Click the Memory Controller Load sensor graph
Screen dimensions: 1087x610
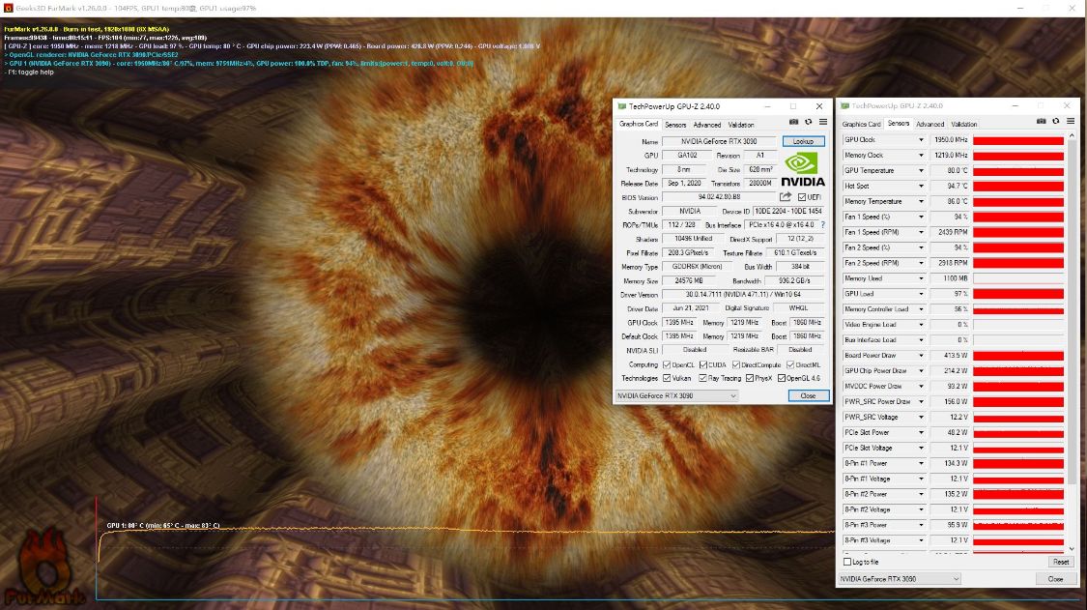pos(1018,309)
